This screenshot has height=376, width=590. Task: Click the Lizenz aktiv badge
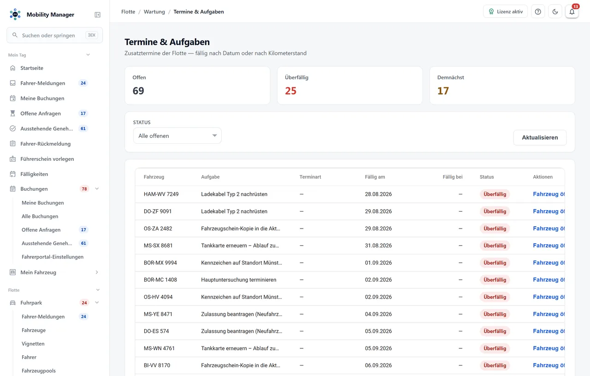(505, 12)
